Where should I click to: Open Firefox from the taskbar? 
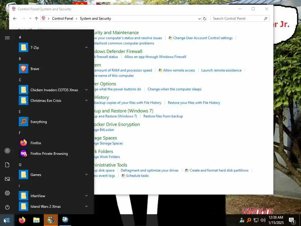click(22, 220)
